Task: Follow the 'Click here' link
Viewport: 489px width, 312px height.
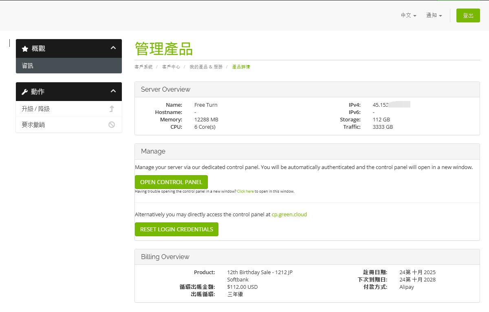Action: [x=245, y=191]
